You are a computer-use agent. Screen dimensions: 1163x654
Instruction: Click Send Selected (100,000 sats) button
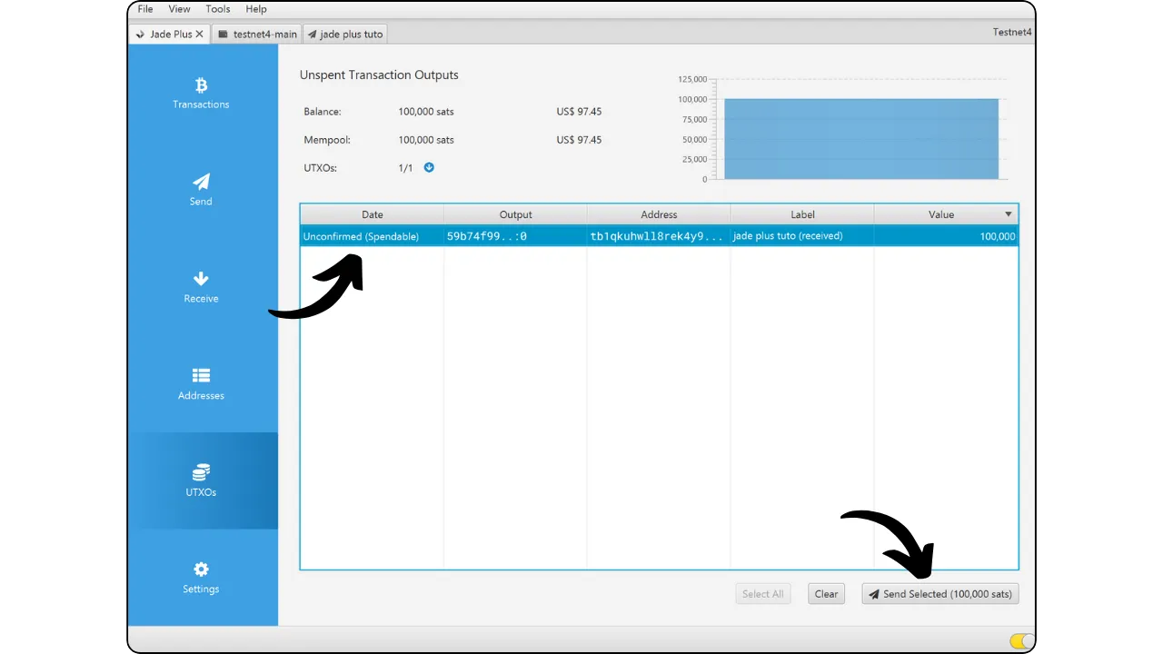click(940, 594)
